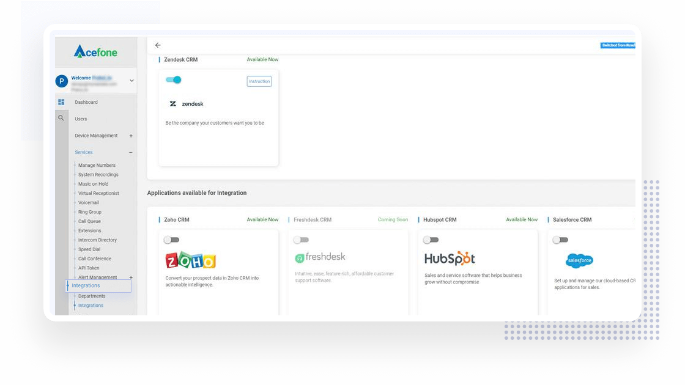Viewport: 685px width, 385px height.
Task: Turn off the Zendesk CRM toggle
Action: 174,80
